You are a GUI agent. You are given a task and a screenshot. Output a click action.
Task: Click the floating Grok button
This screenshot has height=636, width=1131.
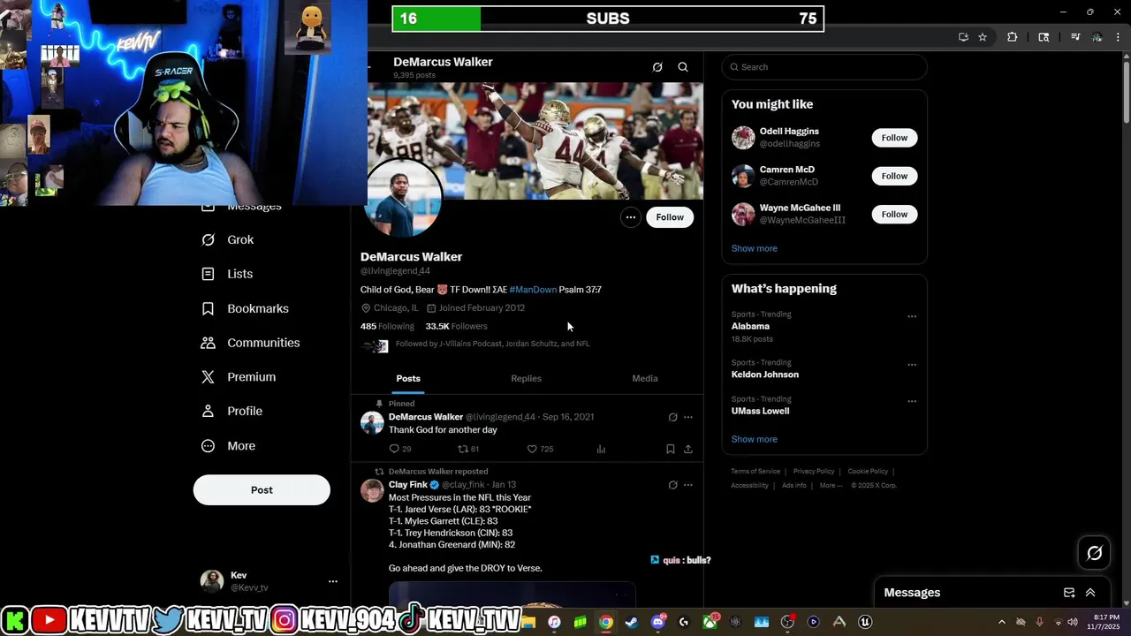point(1095,553)
